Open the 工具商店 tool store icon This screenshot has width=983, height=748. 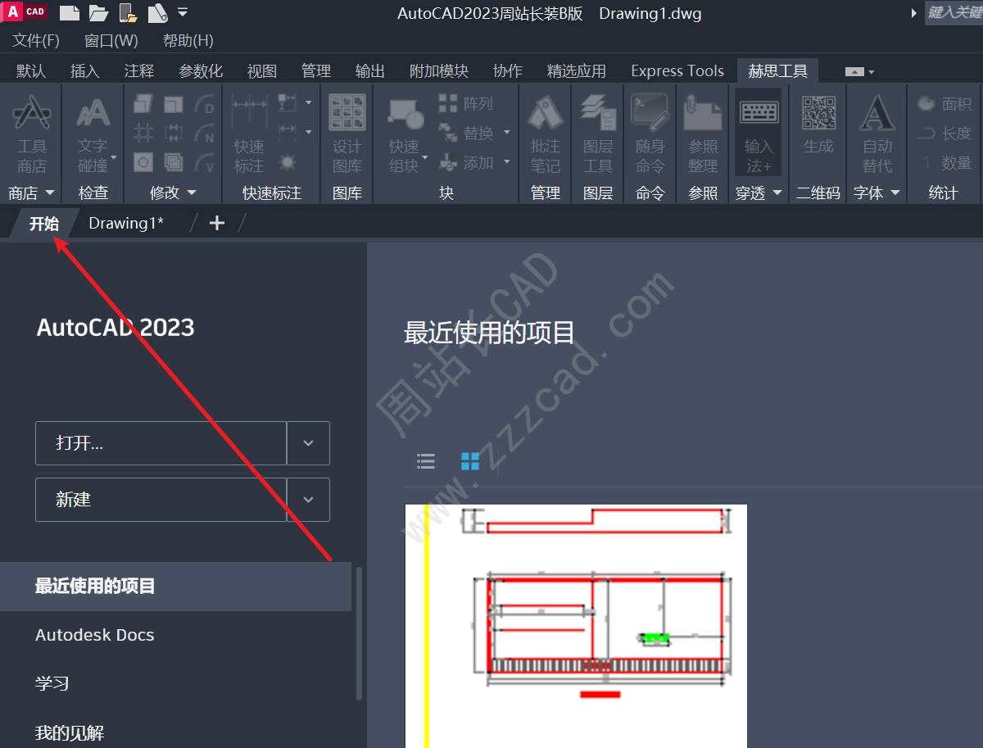[32, 134]
